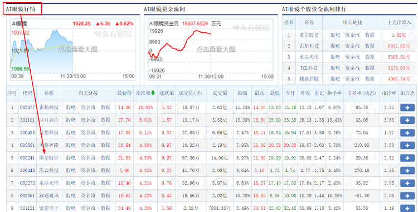
Task: Add 歌尔股份 002241 to watchlist with plus button
Action: [x=407, y=158]
